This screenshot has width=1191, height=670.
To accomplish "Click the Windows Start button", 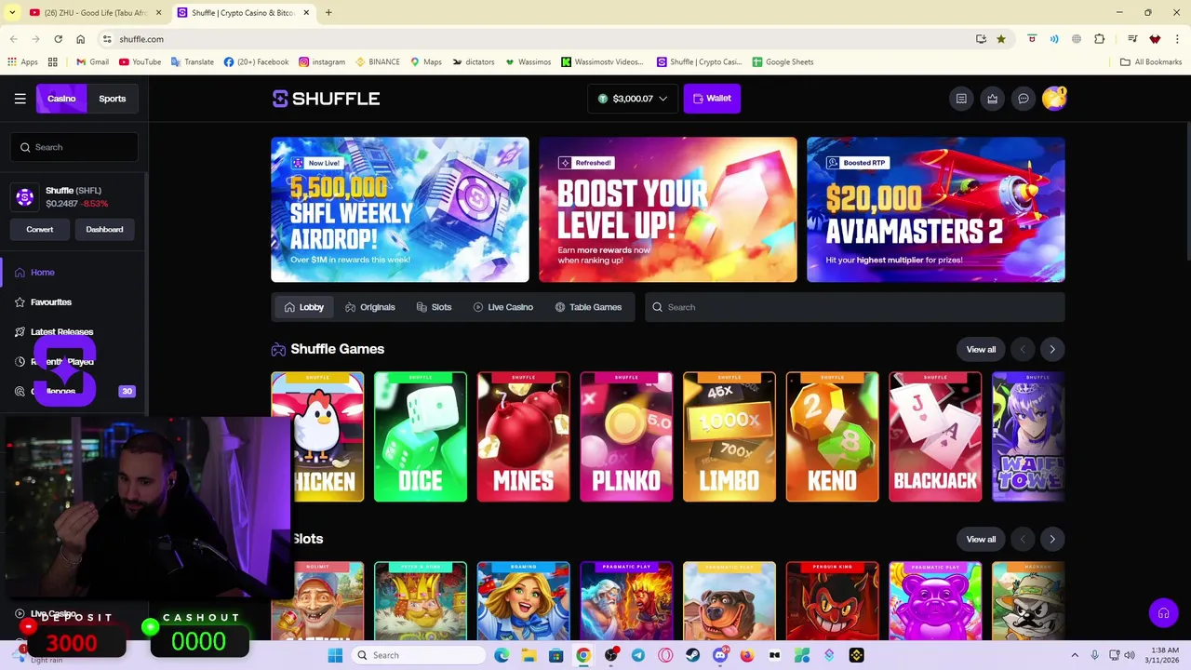I will click(x=335, y=655).
